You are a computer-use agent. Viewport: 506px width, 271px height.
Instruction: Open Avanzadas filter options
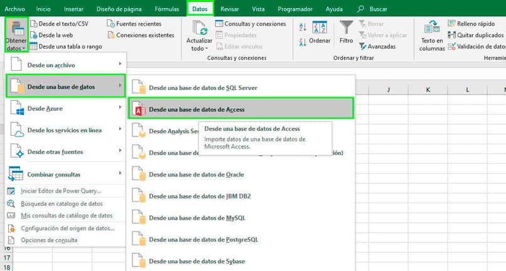(377, 46)
